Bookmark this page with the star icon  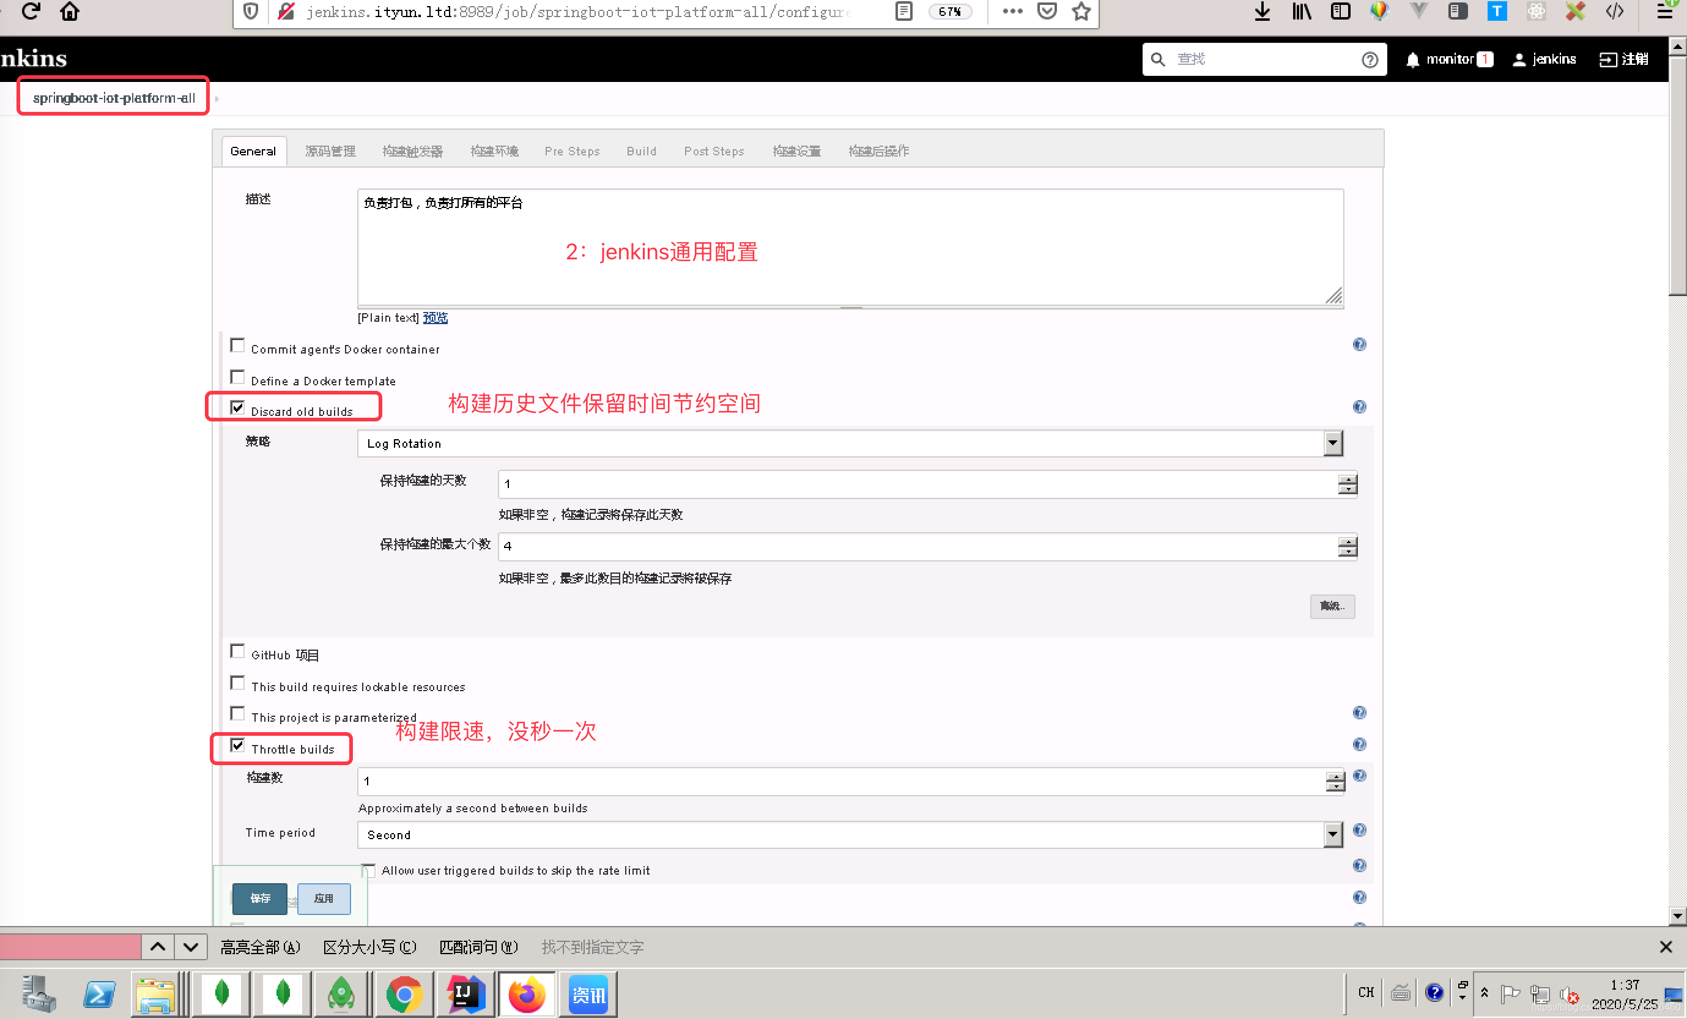click(x=1081, y=12)
